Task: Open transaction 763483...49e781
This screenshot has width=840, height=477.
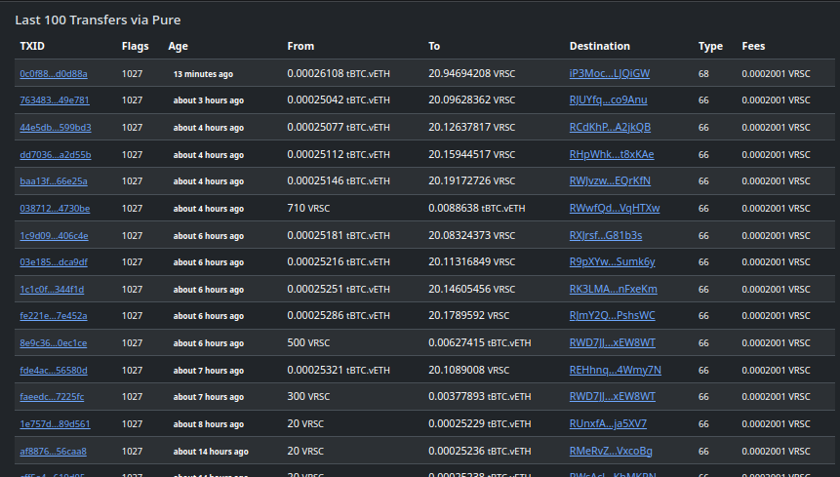Action: pyautogui.click(x=55, y=100)
